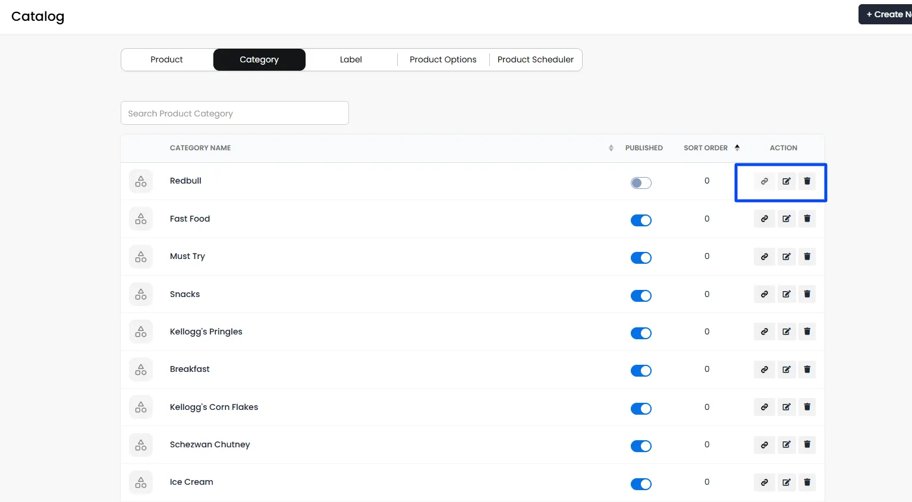
Task: Click the Redbull category shapes icon
Action: [x=141, y=181]
